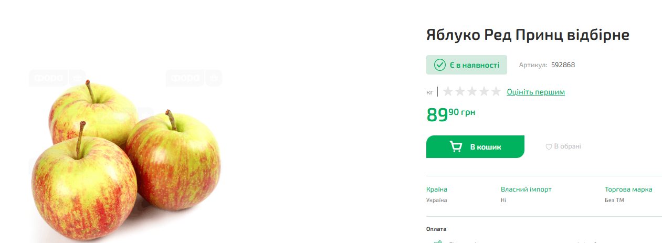The height and width of the screenshot is (243, 662).
Task: Click the product title Яблуко Ред Принц відбірне
Action: pyautogui.click(x=528, y=35)
